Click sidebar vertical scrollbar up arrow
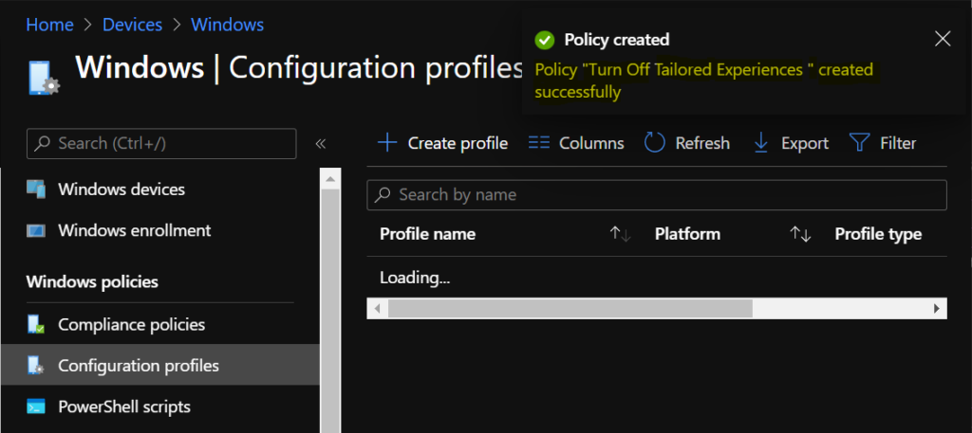Screen dimensions: 972x433 (x=329, y=179)
